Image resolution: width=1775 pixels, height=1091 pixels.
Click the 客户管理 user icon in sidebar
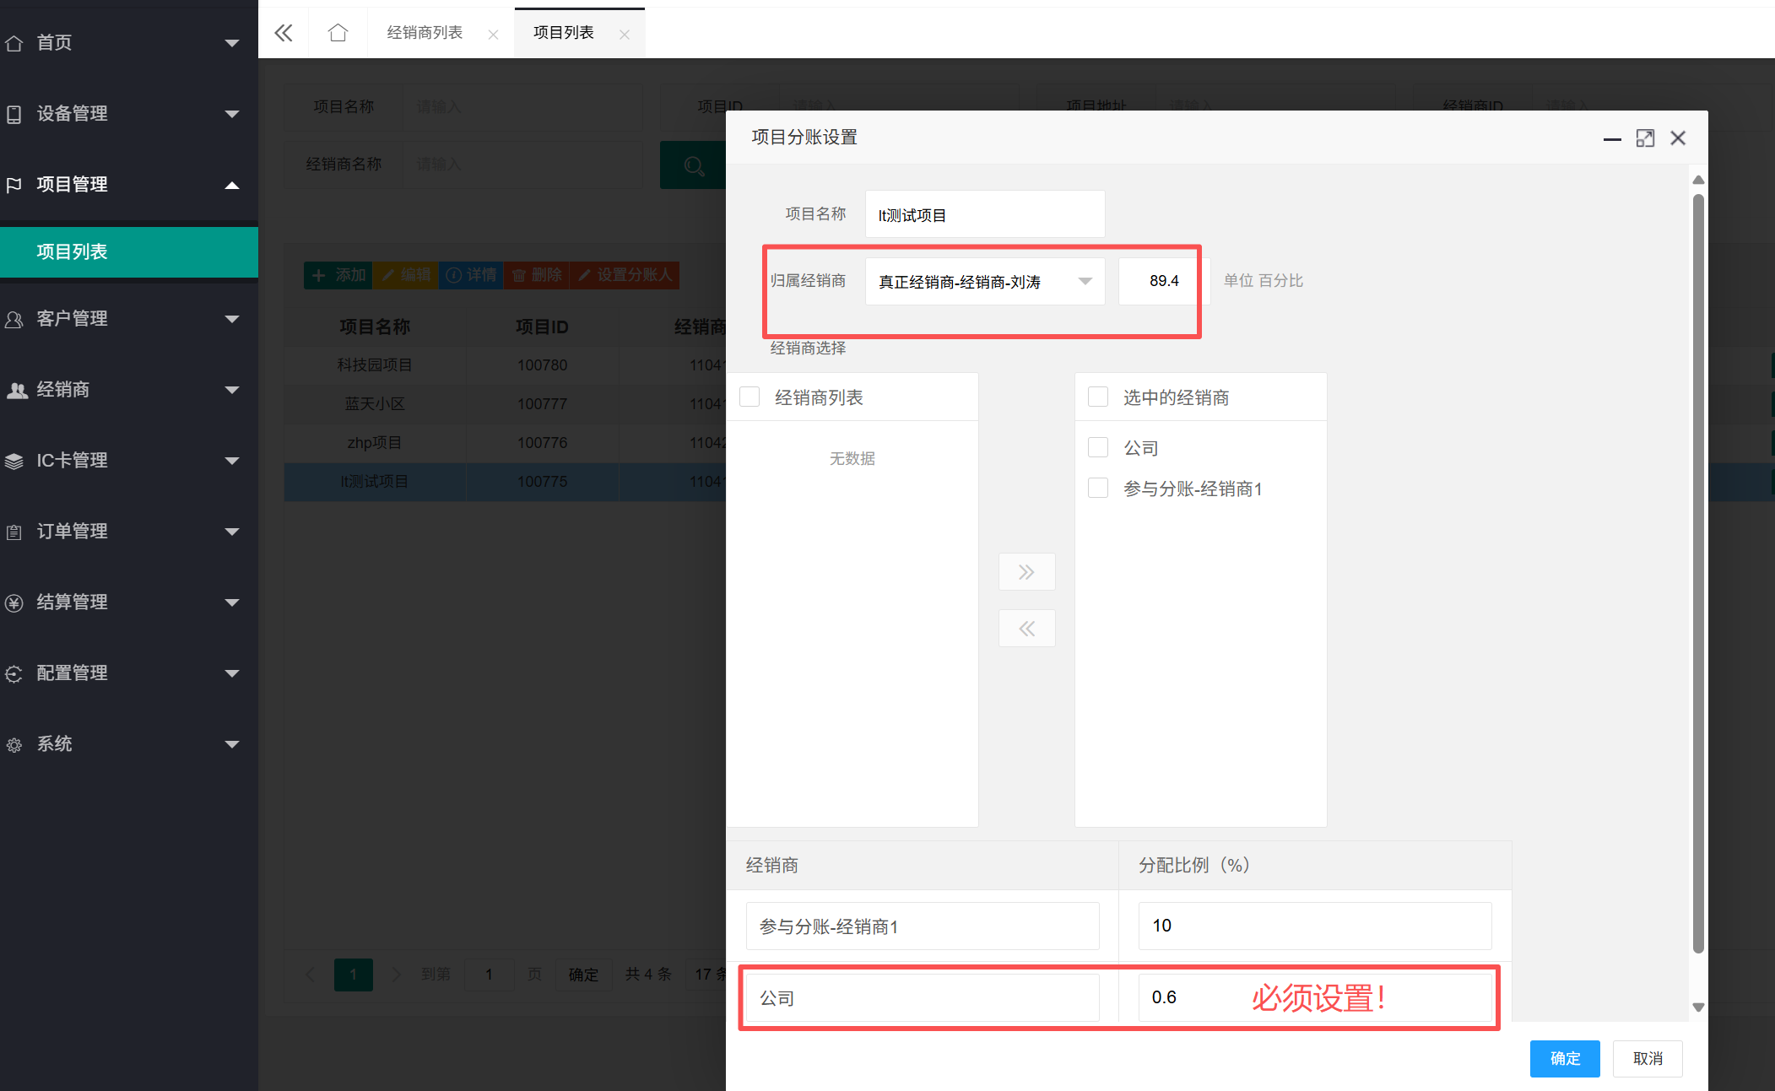pos(14,319)
